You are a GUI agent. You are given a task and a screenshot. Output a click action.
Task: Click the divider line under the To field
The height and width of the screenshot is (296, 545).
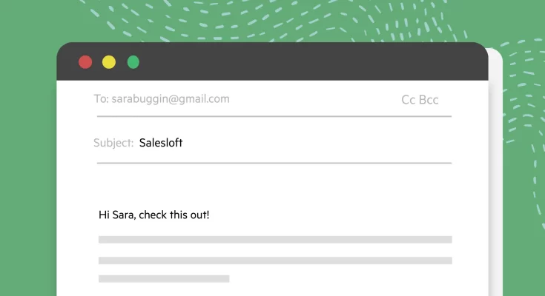tap(274, 116)
